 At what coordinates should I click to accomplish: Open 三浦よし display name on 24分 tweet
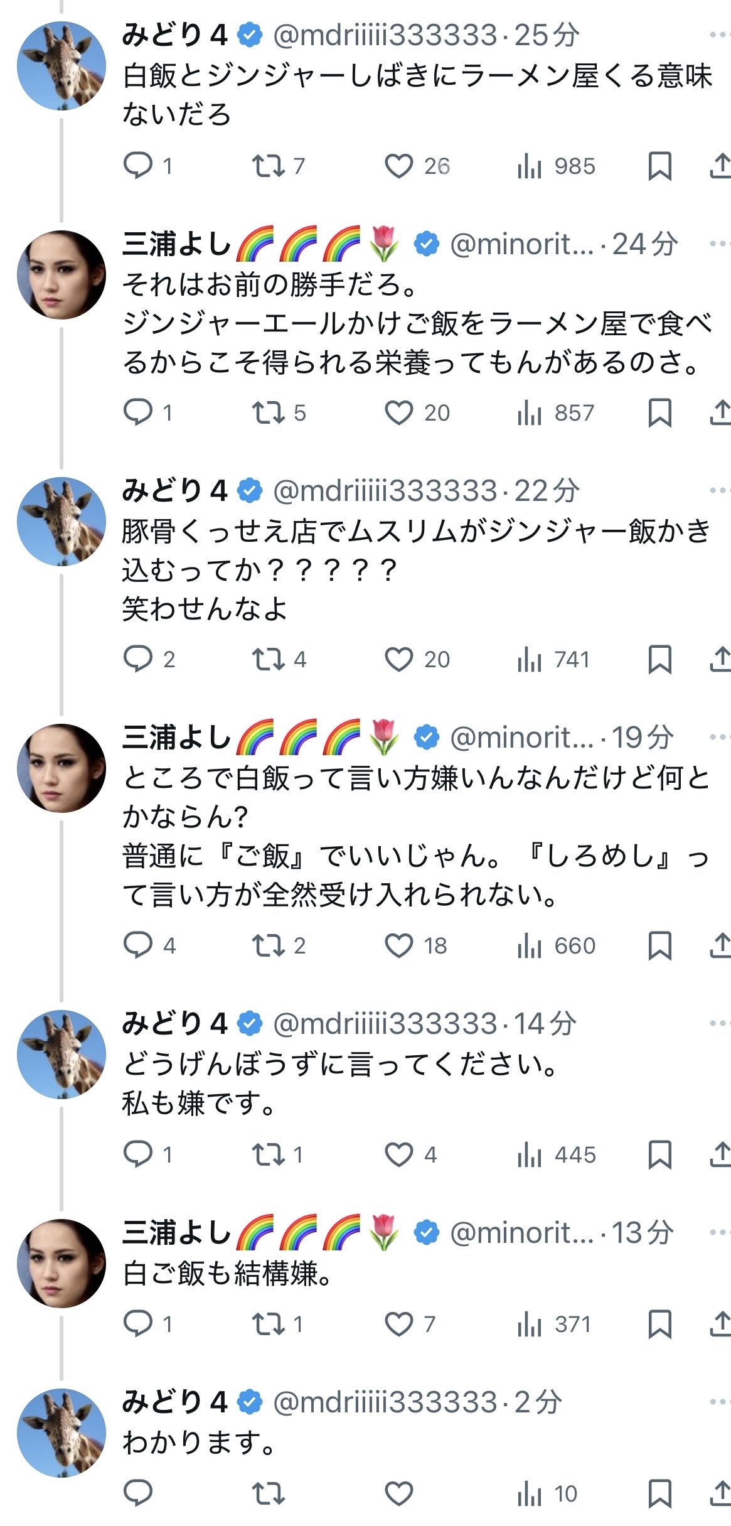click(x=177, y=244)
